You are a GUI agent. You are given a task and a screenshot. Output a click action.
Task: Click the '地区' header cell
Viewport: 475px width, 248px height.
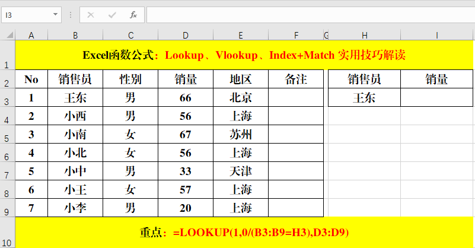click(x=241, y=79)
